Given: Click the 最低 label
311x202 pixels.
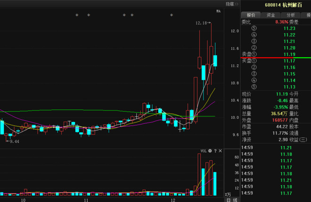Looking at the screenshot, I should [x=294, y=107].
